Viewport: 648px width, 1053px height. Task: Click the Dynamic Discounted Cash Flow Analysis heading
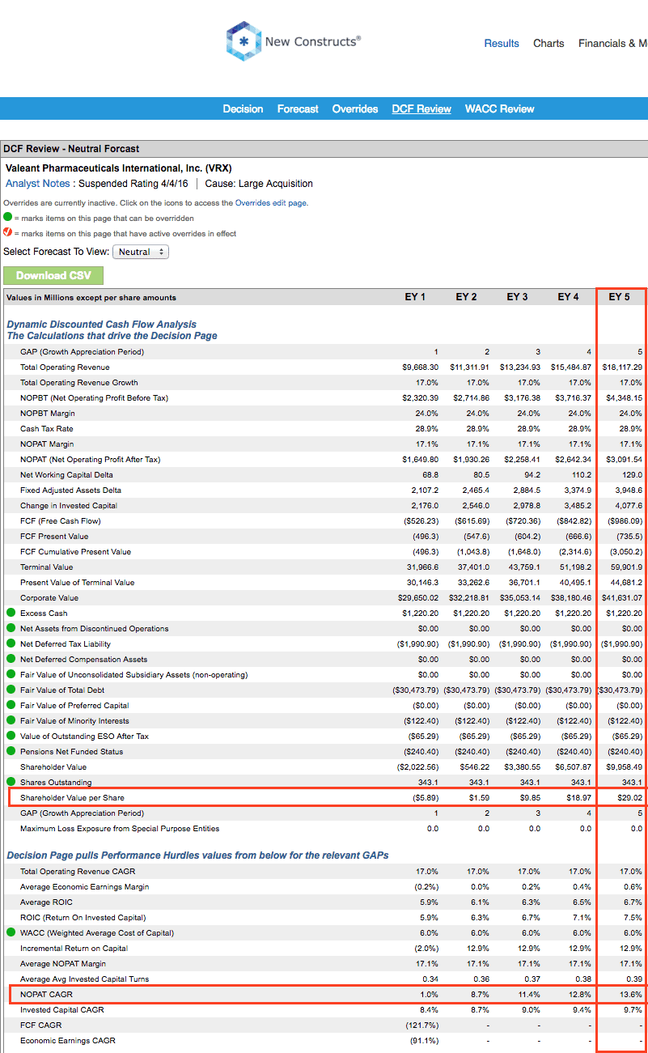pyautogui.click(x=102, y=324)
